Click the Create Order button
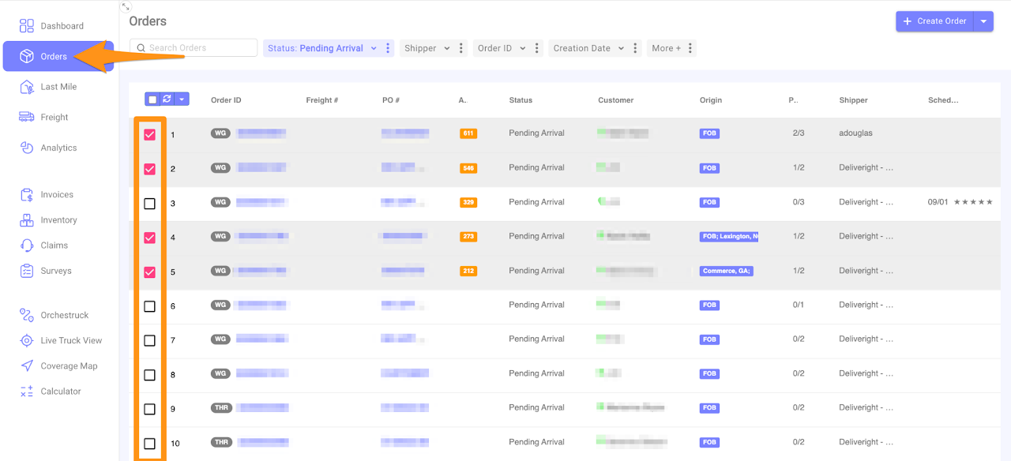 (x=935, y=21)
